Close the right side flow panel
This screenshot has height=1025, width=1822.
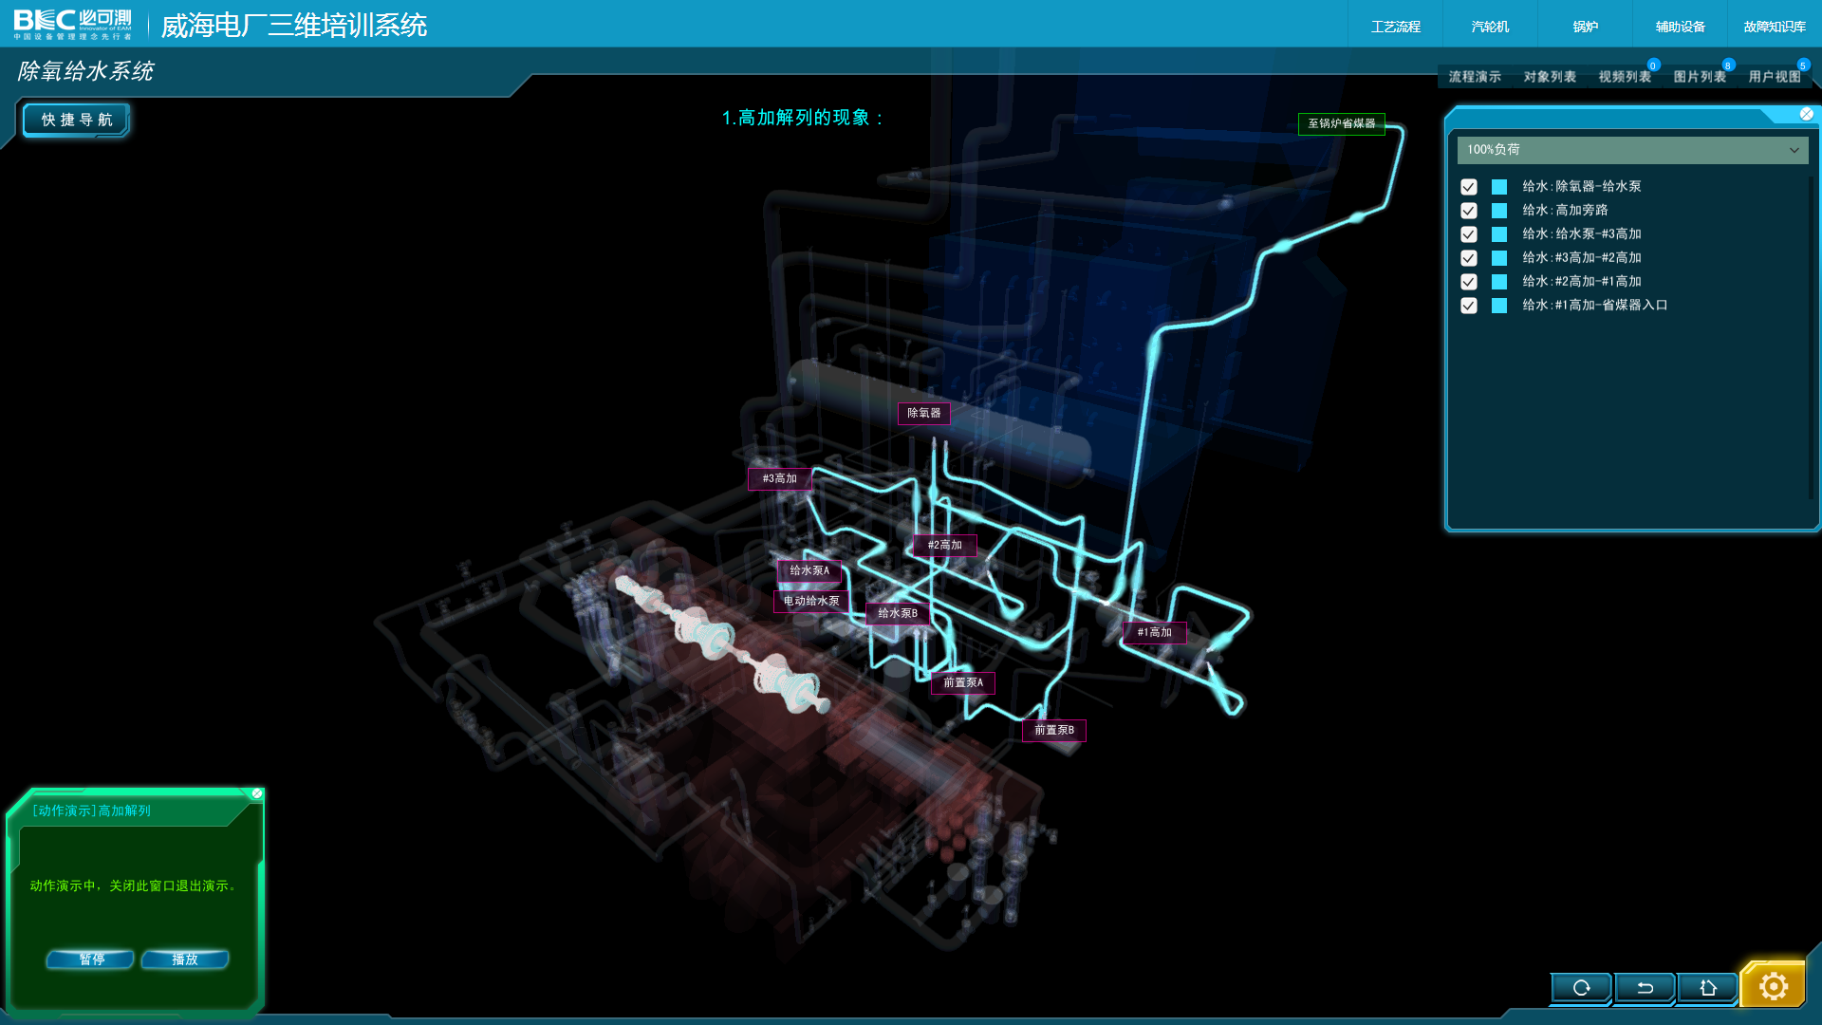click(1806, 114)
